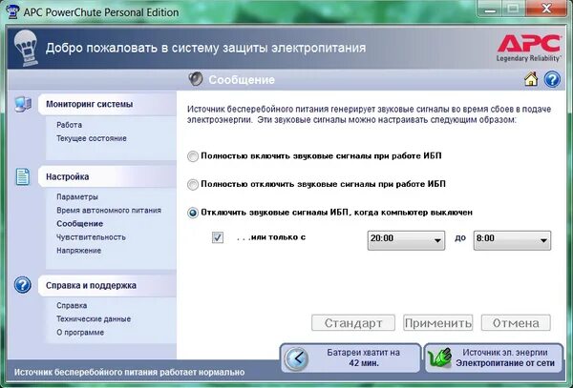Open Параметры settings page
The image size is (573, 388).
[77, 197]
